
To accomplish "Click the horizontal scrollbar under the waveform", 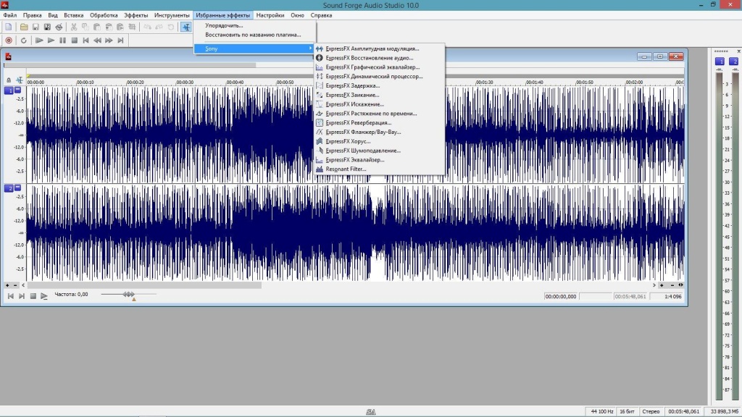I will pyautogui.click(x=144, y=285).
